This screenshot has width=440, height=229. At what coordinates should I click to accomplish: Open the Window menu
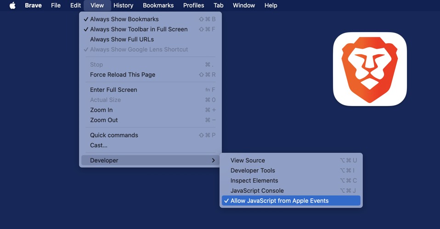coord(243,6)
